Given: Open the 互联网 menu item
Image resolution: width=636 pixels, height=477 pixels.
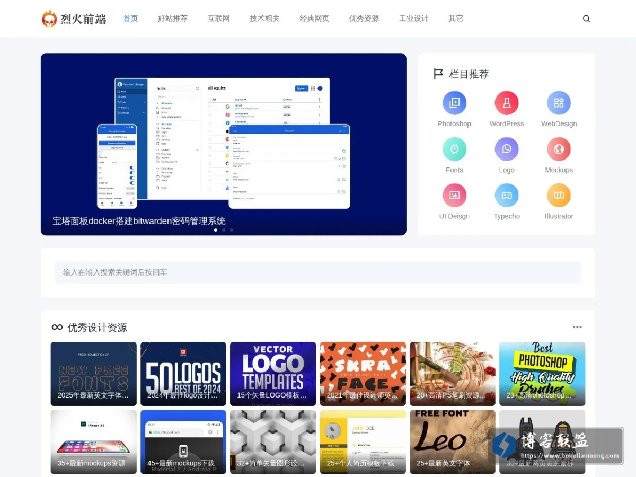Looking at the screenshot, I should click(219, 19).
